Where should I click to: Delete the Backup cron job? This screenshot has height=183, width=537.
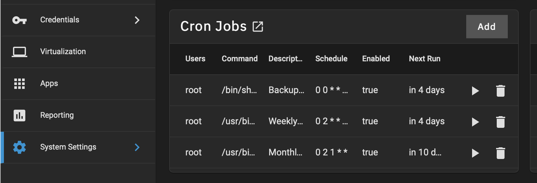pos(501,91)
